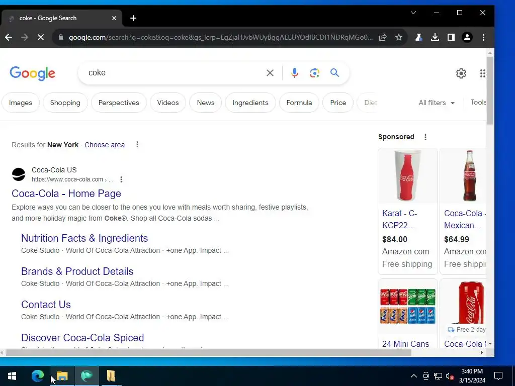This screenshot has width=515, height=386.
Task: View site information lock icon
Action: (x=61, y=37)
